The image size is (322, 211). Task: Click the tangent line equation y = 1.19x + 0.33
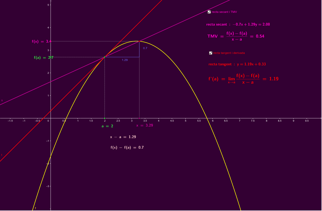click(x=237, y=64)
